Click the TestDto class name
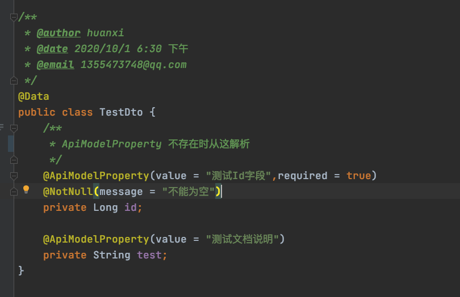The image size is (460, 297). 121,112
